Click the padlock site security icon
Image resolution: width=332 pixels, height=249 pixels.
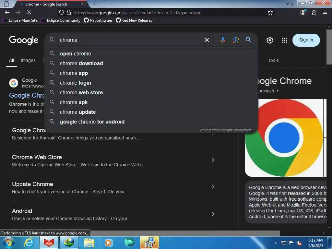(69, 13)
